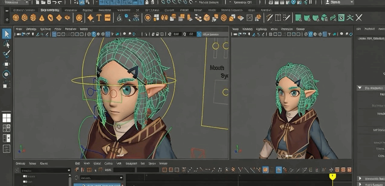This screenshot has height=186, width=385.
Task: Create a polygon cube from the shelf
Action: [24, 18]
